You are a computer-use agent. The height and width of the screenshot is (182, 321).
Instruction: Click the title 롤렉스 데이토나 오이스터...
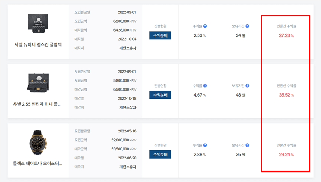pos(38,164)
